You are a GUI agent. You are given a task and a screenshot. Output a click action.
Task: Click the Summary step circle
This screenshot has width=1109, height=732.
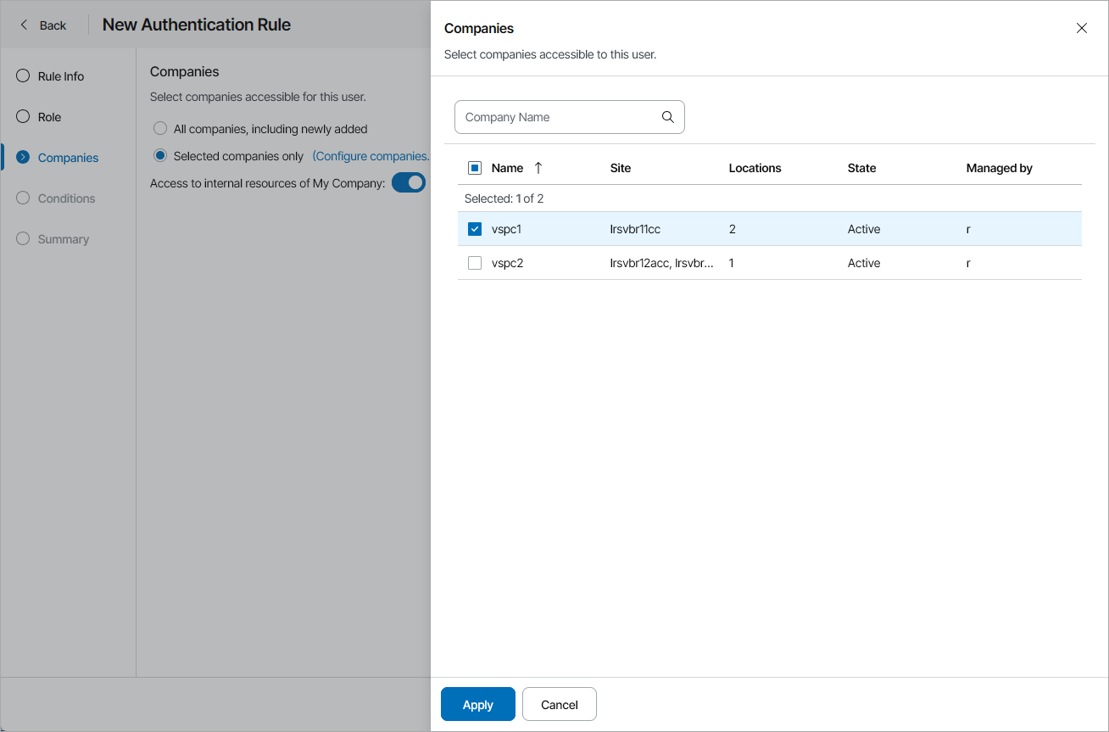[22, 238]
